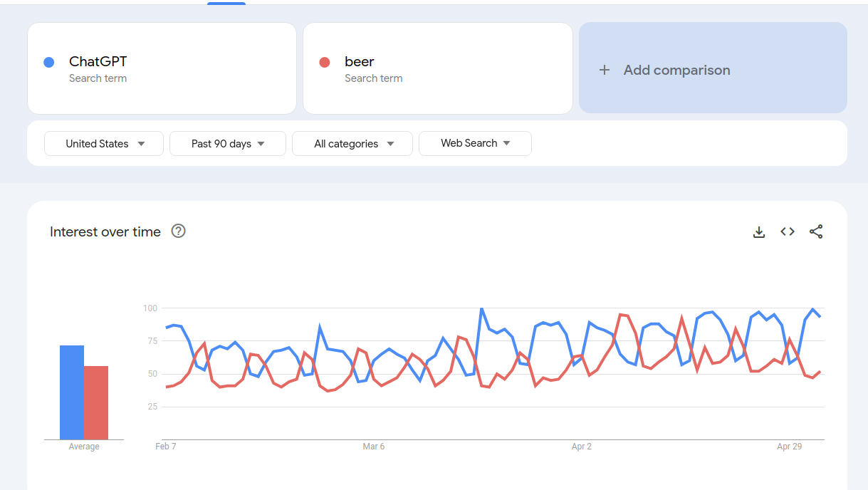The width and height of the screenshot is (868, 490).
Task: Click the Feb 7 date label
Action: pos(166,447)
